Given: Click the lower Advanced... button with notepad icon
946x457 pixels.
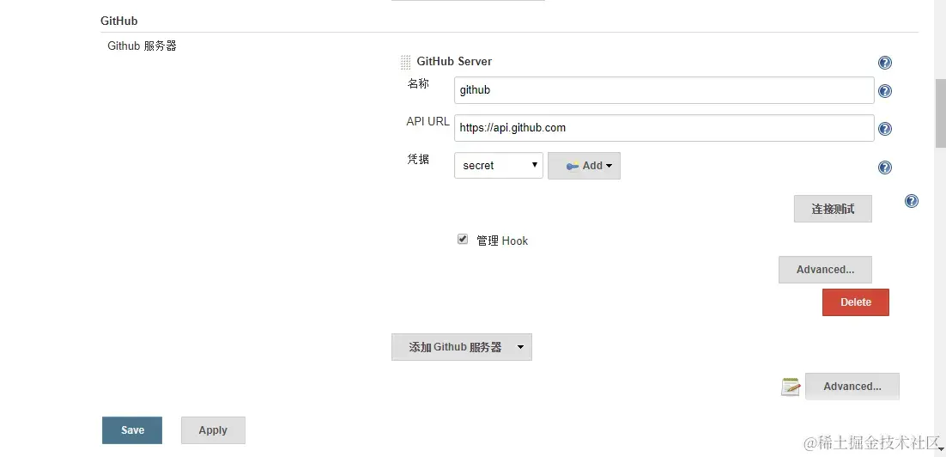Looking at the screenshot, I should pyautogui.click(x=852, y=387).
